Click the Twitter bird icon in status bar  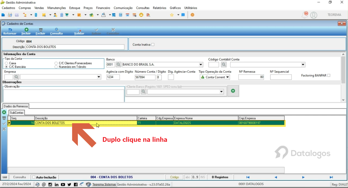pyautogui.click(x=69, y=184)
